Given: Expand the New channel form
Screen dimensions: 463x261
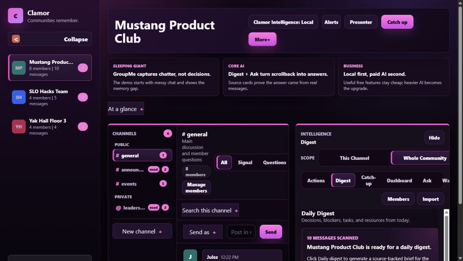Looking at the screenshot, I should click(142, 231).
